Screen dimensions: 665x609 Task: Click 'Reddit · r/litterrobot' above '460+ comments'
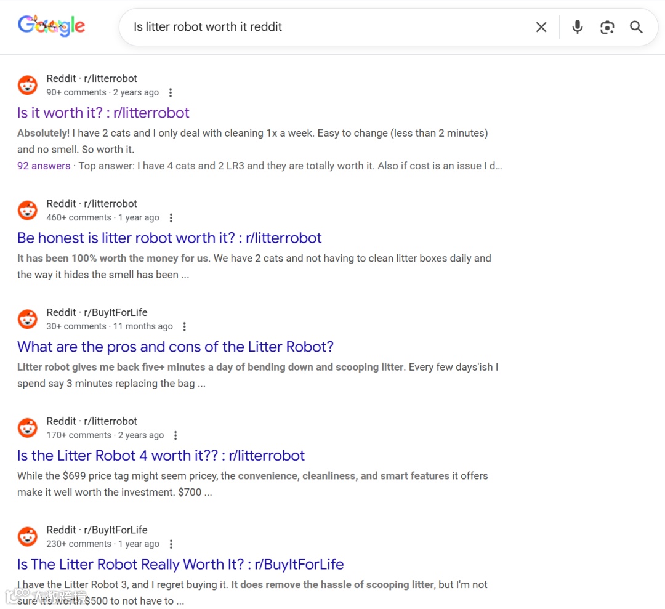click(92, 204)
